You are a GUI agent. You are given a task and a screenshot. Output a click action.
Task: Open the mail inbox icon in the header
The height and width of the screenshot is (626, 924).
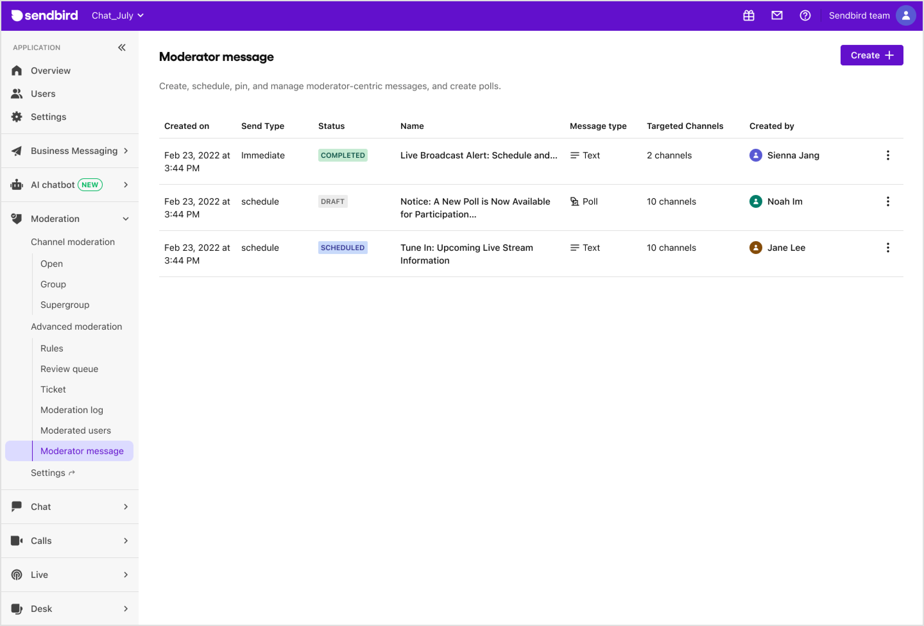point(777,15)
